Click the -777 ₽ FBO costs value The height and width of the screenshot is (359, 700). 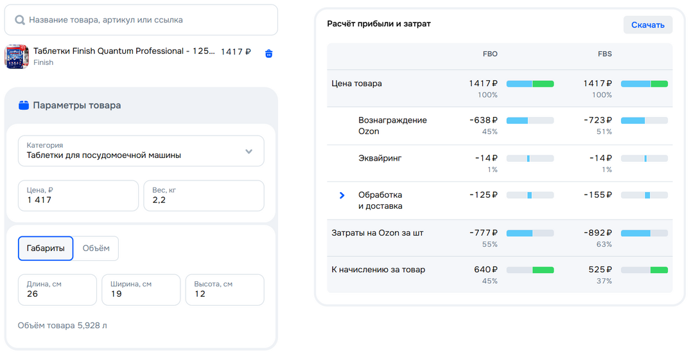484,232
